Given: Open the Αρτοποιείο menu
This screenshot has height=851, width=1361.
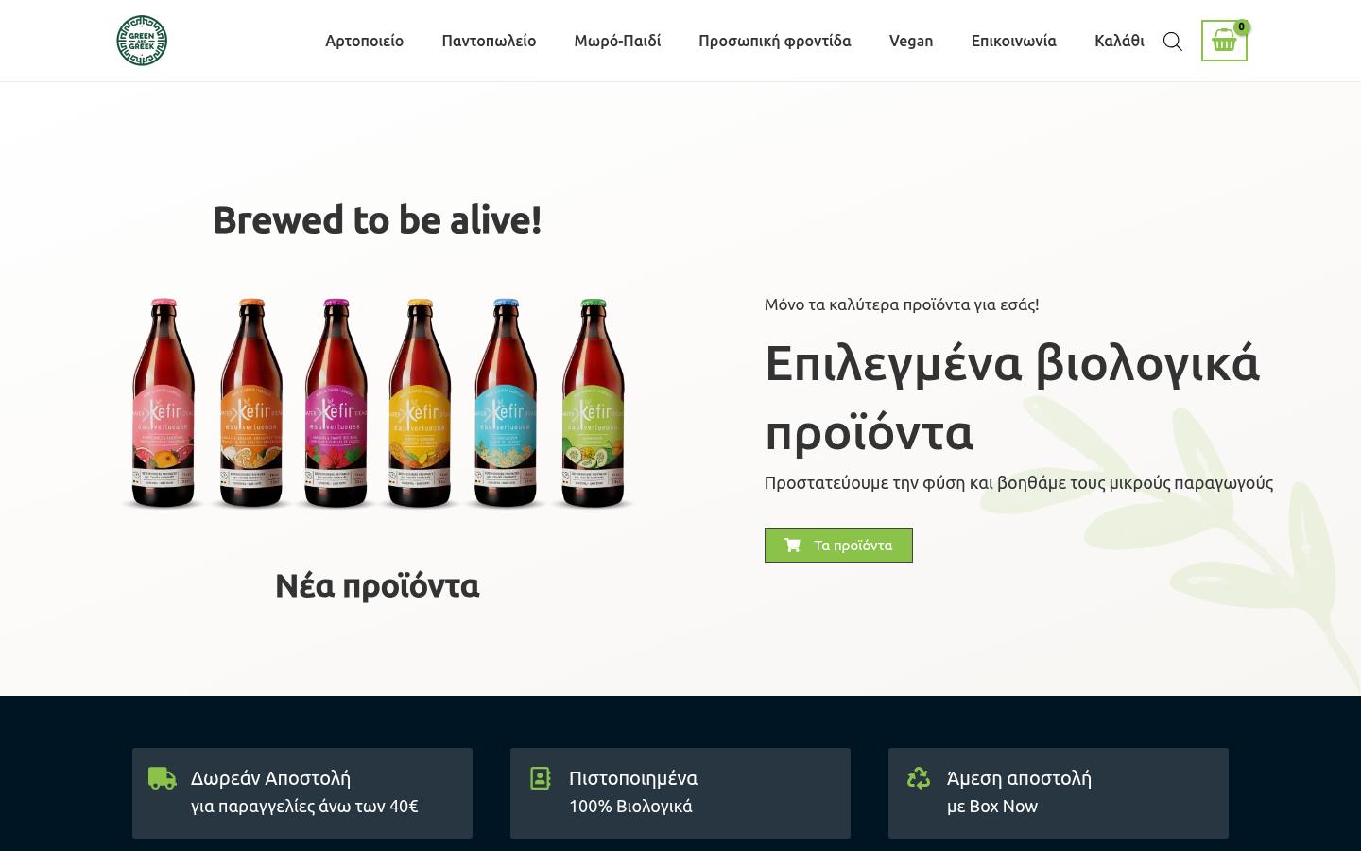Looking at the screenshot, I should pyautogui.click(x=364, y=41).
